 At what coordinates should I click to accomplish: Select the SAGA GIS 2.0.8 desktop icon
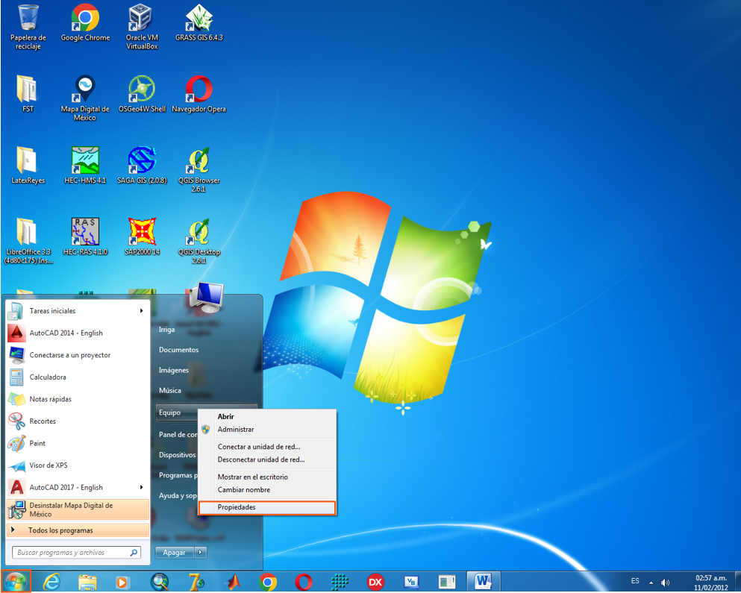pos(141,160)
